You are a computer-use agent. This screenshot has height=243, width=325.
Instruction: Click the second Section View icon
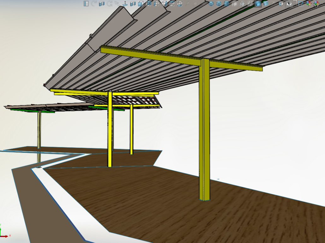pyautogui.click(x=133, y=3)
